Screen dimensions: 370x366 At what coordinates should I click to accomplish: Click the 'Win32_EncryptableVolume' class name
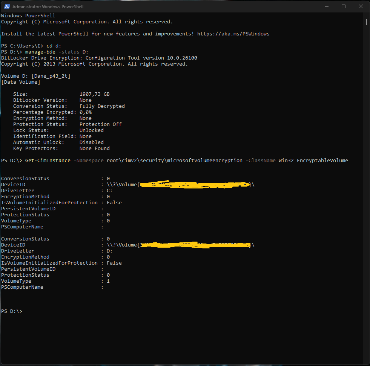(x=313, y=161)
